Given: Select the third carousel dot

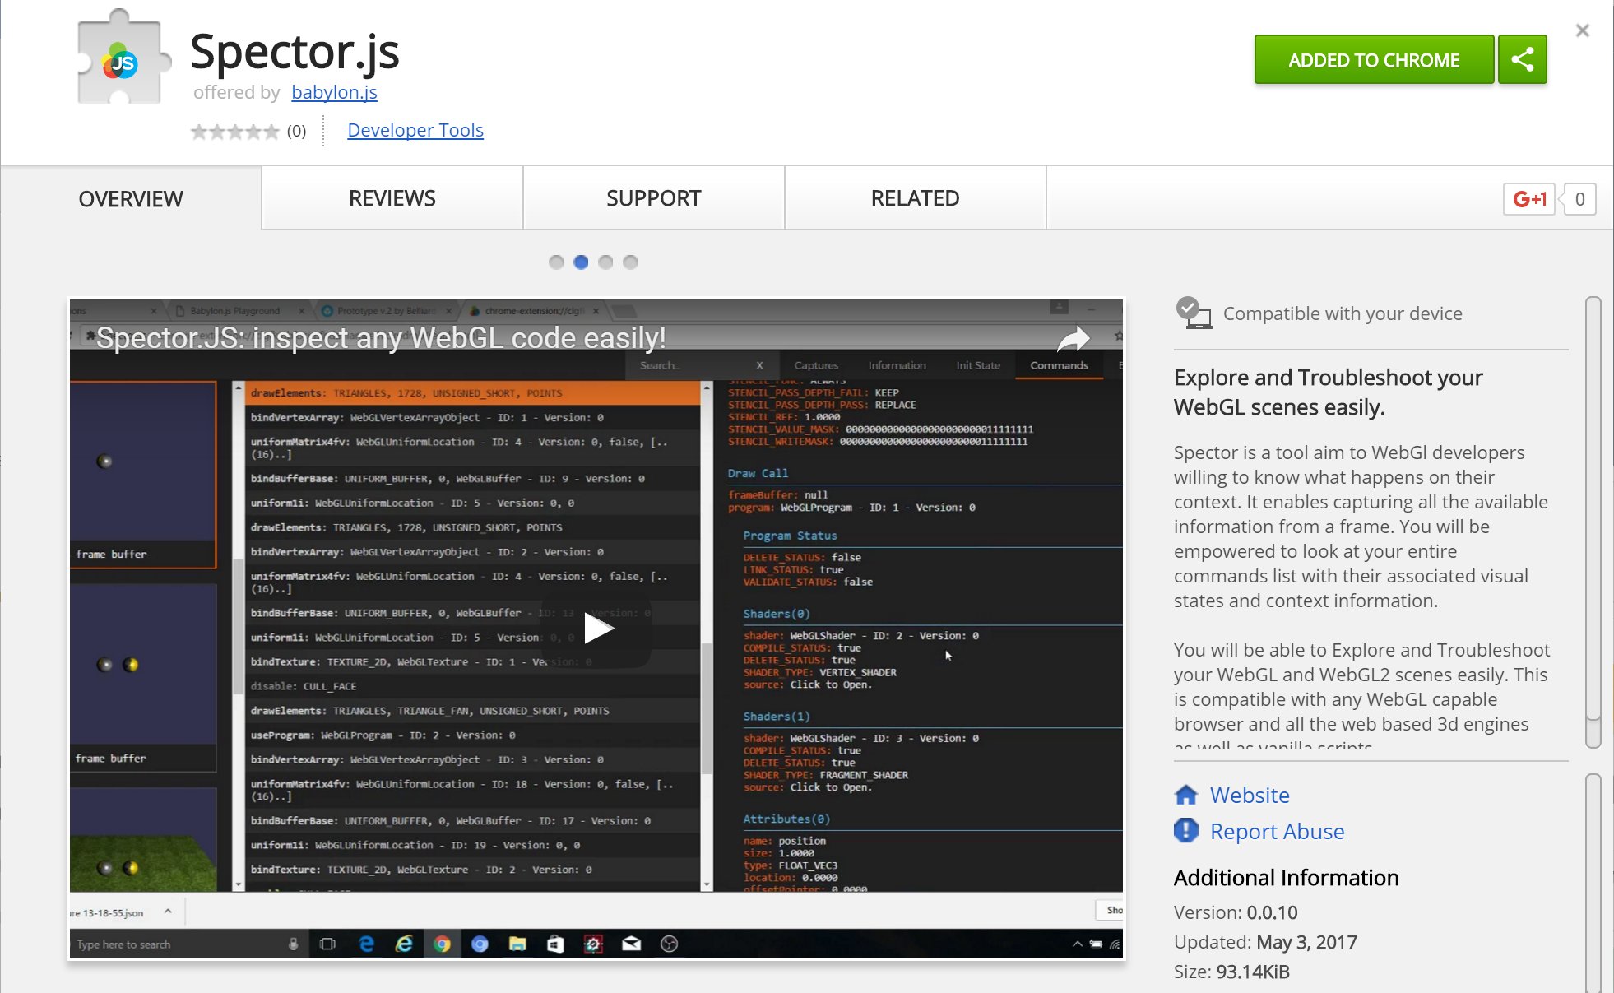Looking at the screenshot, I should click(605, 262).
